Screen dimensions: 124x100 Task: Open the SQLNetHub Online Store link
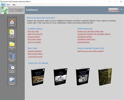coord(86,39)
